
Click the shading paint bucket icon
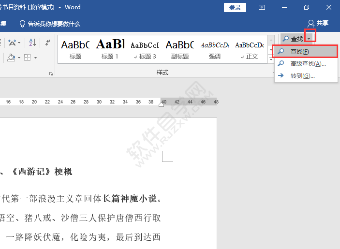tap(11, 58)
